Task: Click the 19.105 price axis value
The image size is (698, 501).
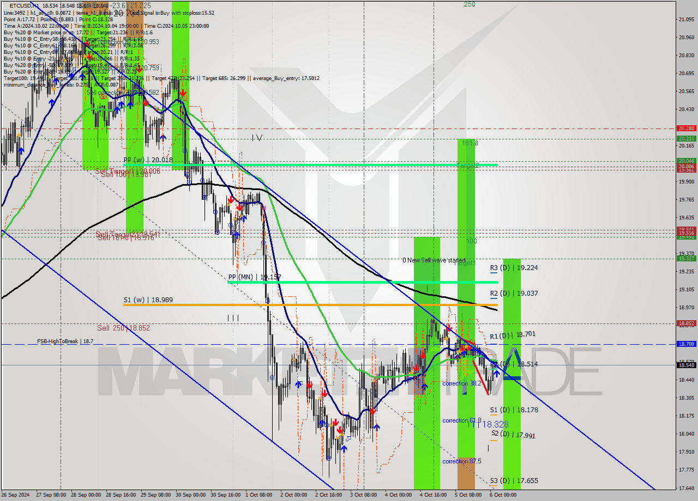Action: pos(687,290)
